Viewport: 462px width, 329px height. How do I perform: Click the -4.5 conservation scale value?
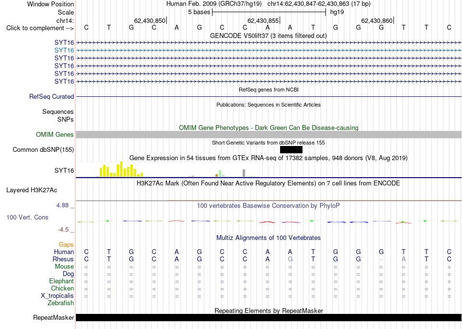tap(63, 230)
